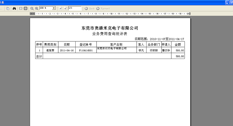Select company title 东莞市奥通米克电子有限公司
The width and height of the screenshot is (233, 126).
110,28
